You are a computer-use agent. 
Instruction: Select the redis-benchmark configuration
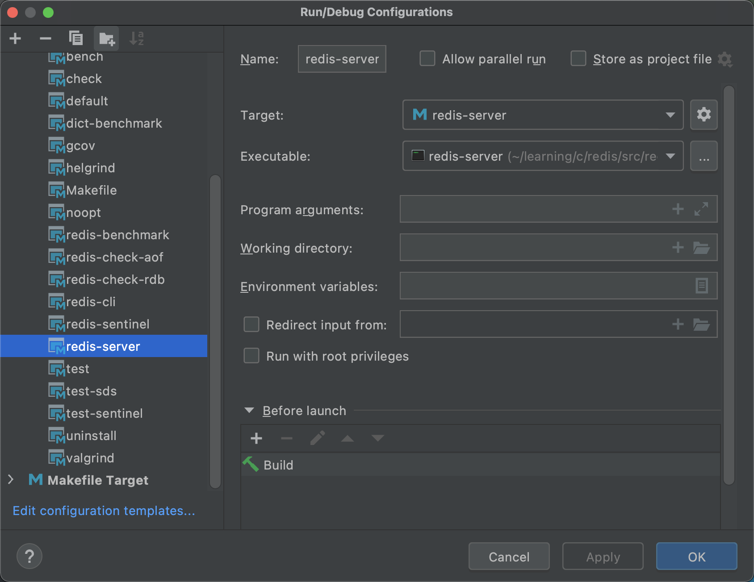(x=104, y=235)
